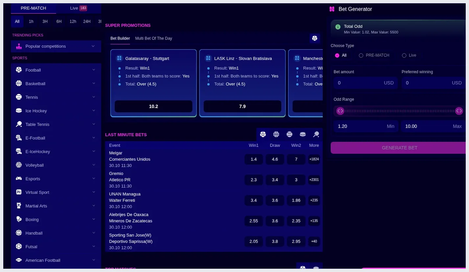Click the minimum handle of Odd Range slider
Viewport: 469px width, 272px height.
pyautogui.click(x=340, y=111)
